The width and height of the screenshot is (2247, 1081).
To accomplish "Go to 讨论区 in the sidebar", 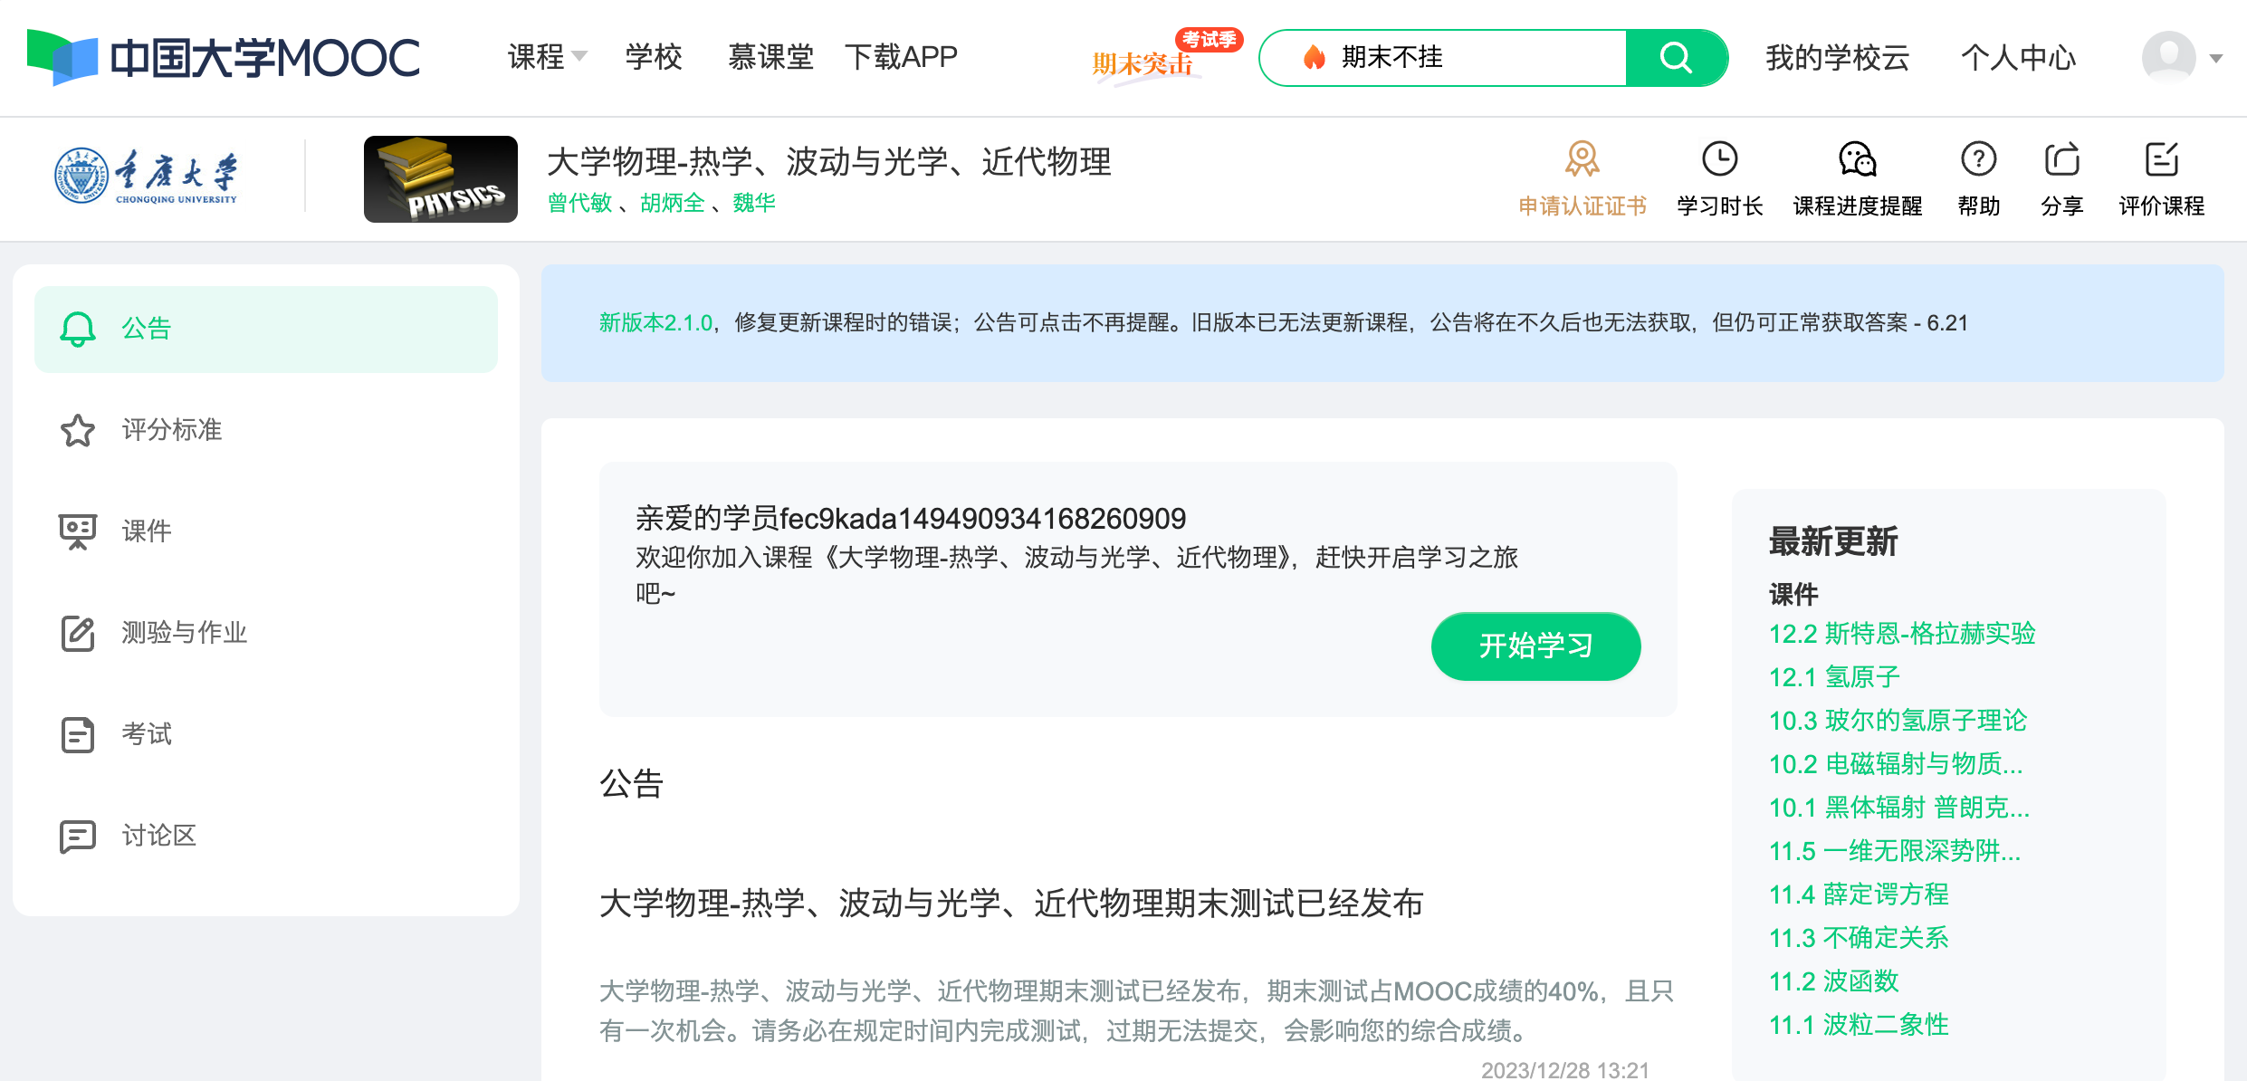I will point(159,835).
